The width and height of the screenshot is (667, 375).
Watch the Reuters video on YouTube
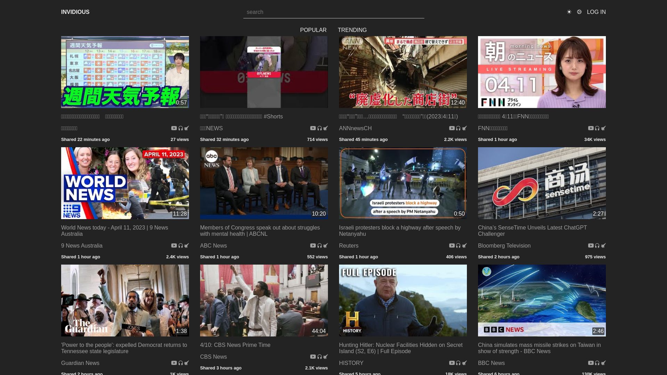pyautogui.click(x=452, y=245)
